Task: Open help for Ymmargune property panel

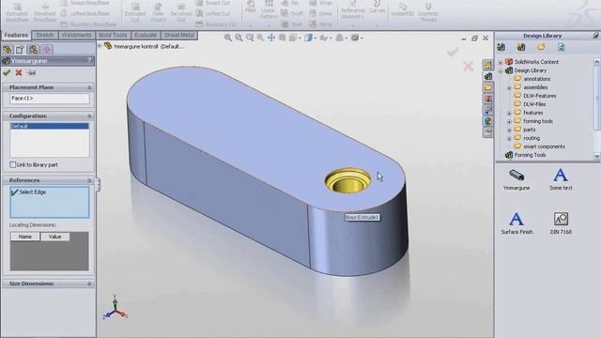Action: pyautogui.click(x=89, y=60)
